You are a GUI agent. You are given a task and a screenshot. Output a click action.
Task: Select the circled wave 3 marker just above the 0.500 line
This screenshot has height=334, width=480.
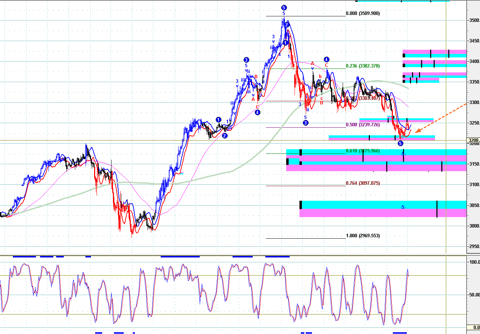[305, 123]
